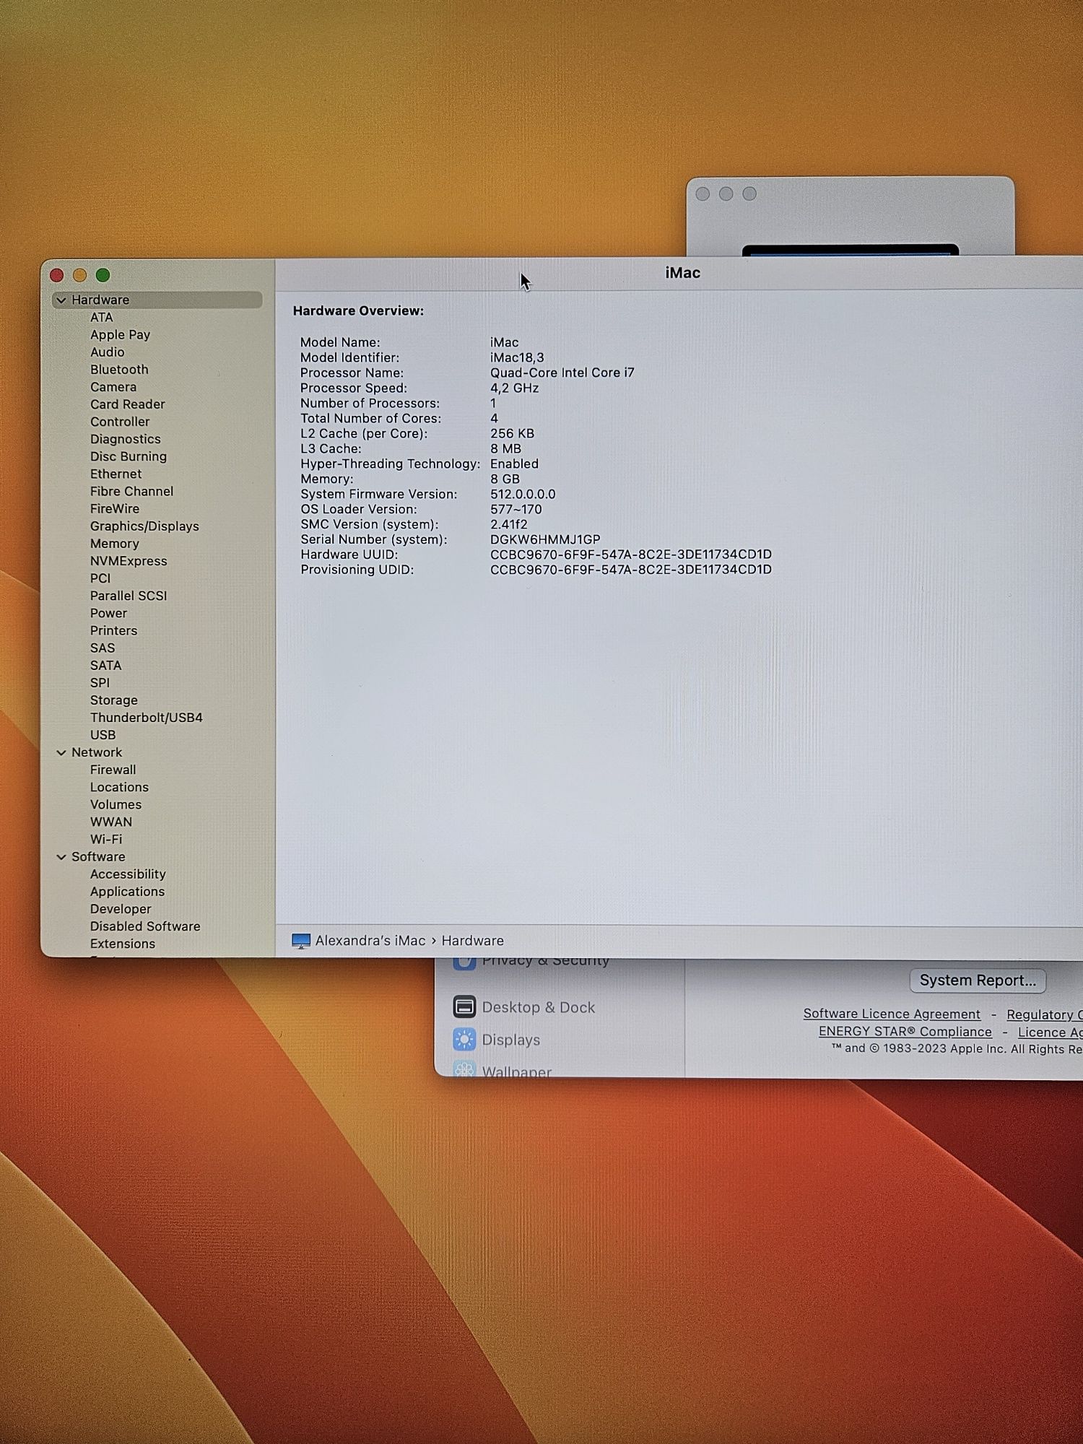Open Desktop & Dock settings icon
Viewport: 1083px width, 1444px height.
point(464,1006)
